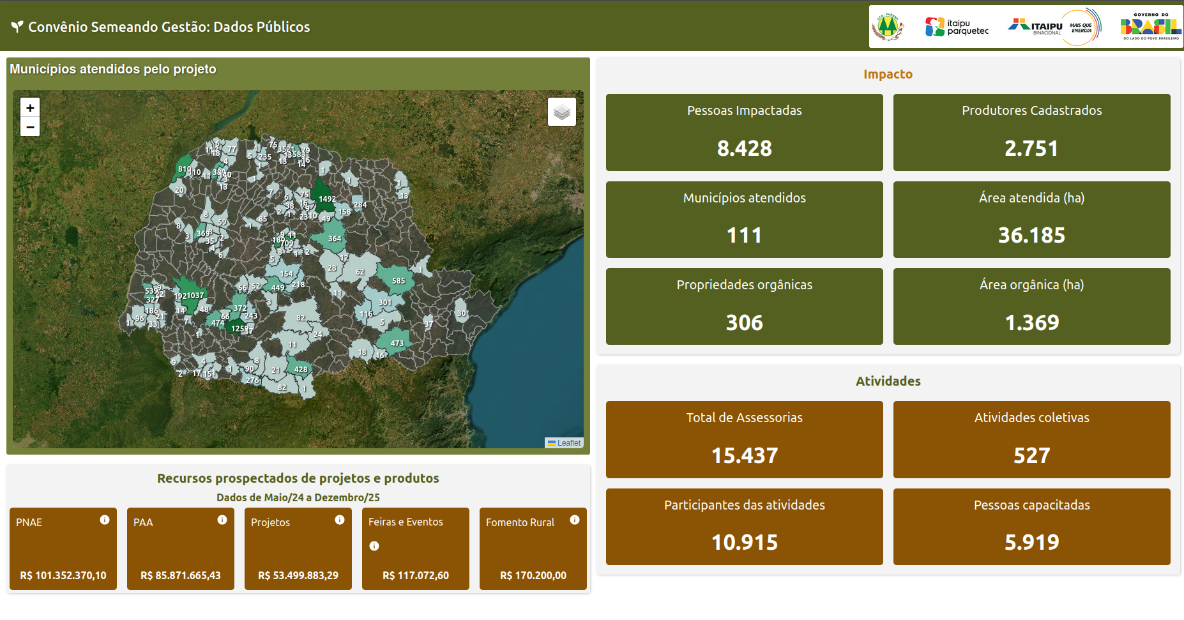Click the Itaipu Binacional logo
The width and height of the screenshot is (1184, 620).
click(x=1054, y=27)
